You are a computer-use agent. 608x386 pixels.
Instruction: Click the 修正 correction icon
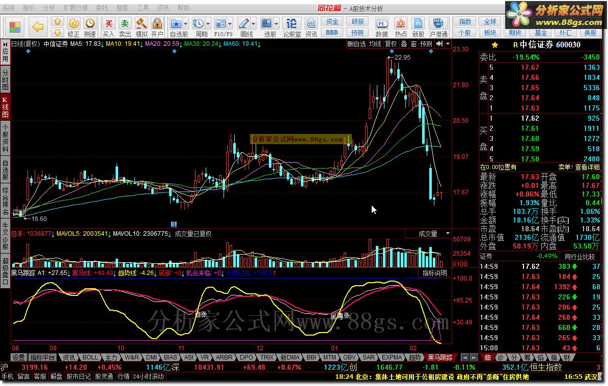point(73,27)
